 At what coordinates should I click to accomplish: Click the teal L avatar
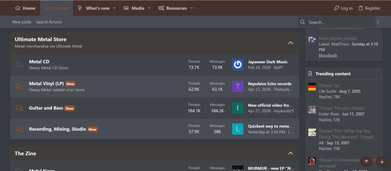coord(238,129)
